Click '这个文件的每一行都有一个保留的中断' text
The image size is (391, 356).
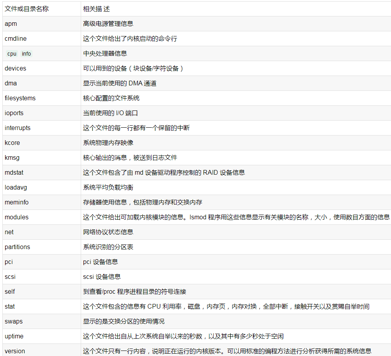(136, 128)
